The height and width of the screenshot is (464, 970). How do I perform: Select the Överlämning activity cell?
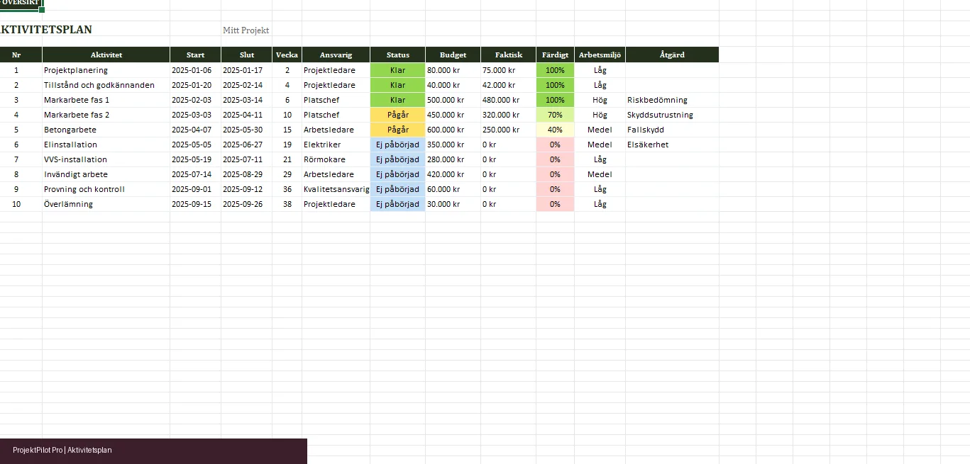click(106, 204)
